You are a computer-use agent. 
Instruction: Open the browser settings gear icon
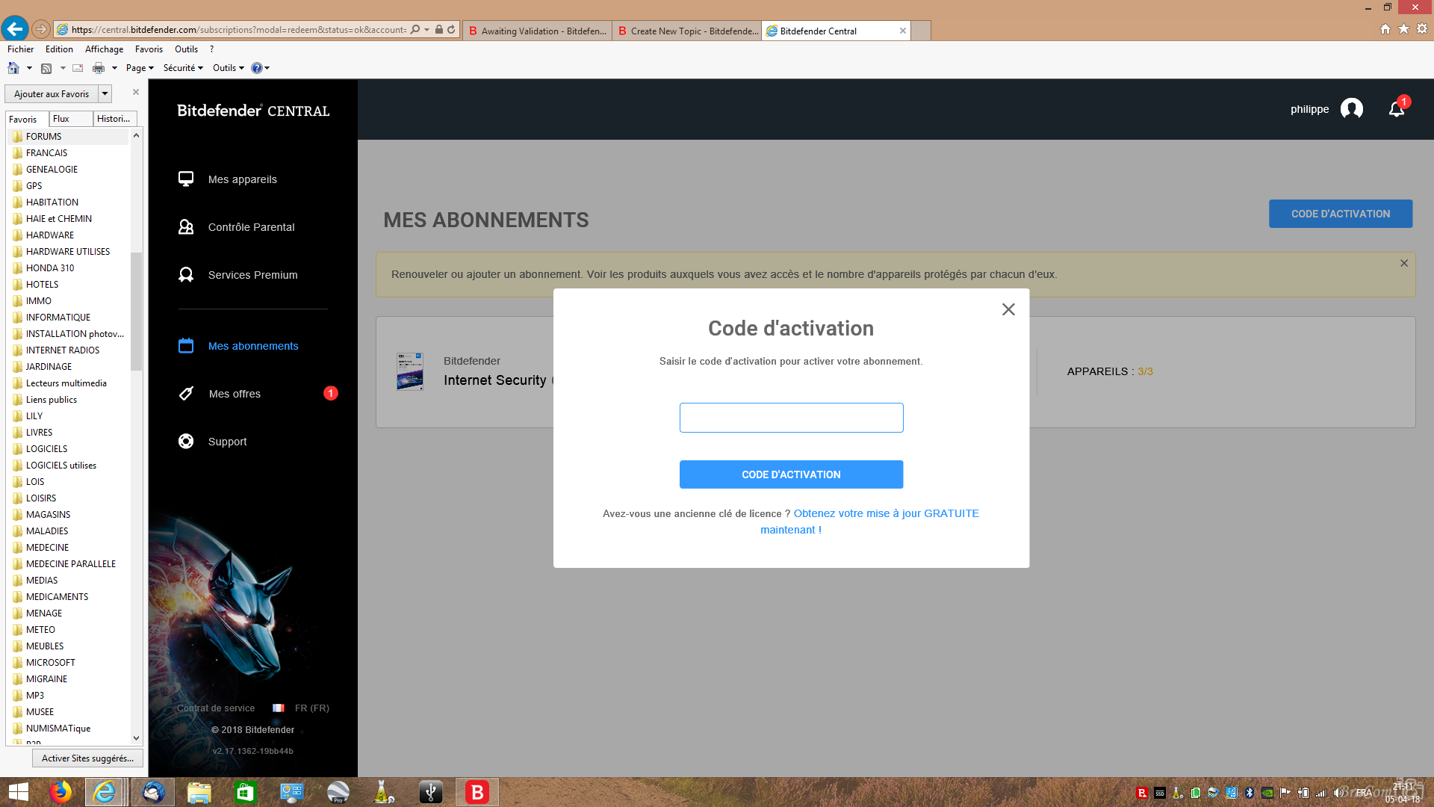[x=1422, y=29]
